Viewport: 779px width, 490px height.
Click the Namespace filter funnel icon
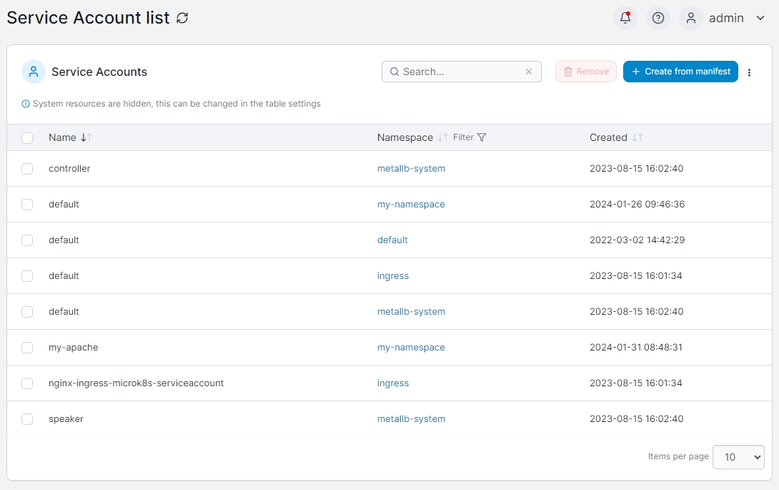point(482,137)
